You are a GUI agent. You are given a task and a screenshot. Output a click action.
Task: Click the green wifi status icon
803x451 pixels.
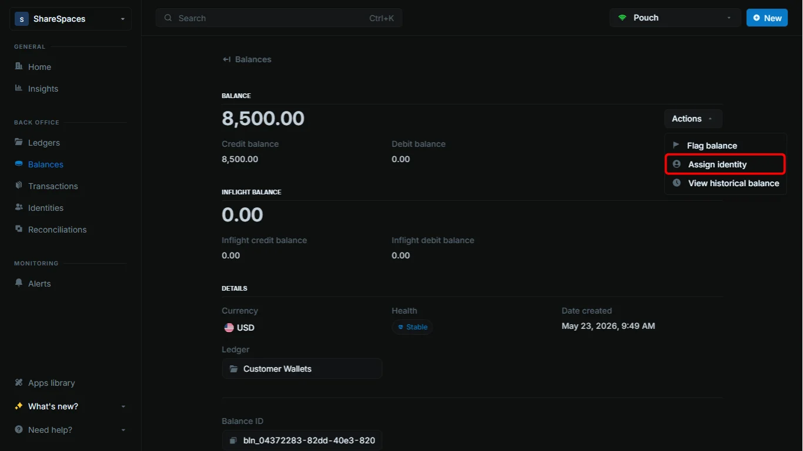(622, 18)
